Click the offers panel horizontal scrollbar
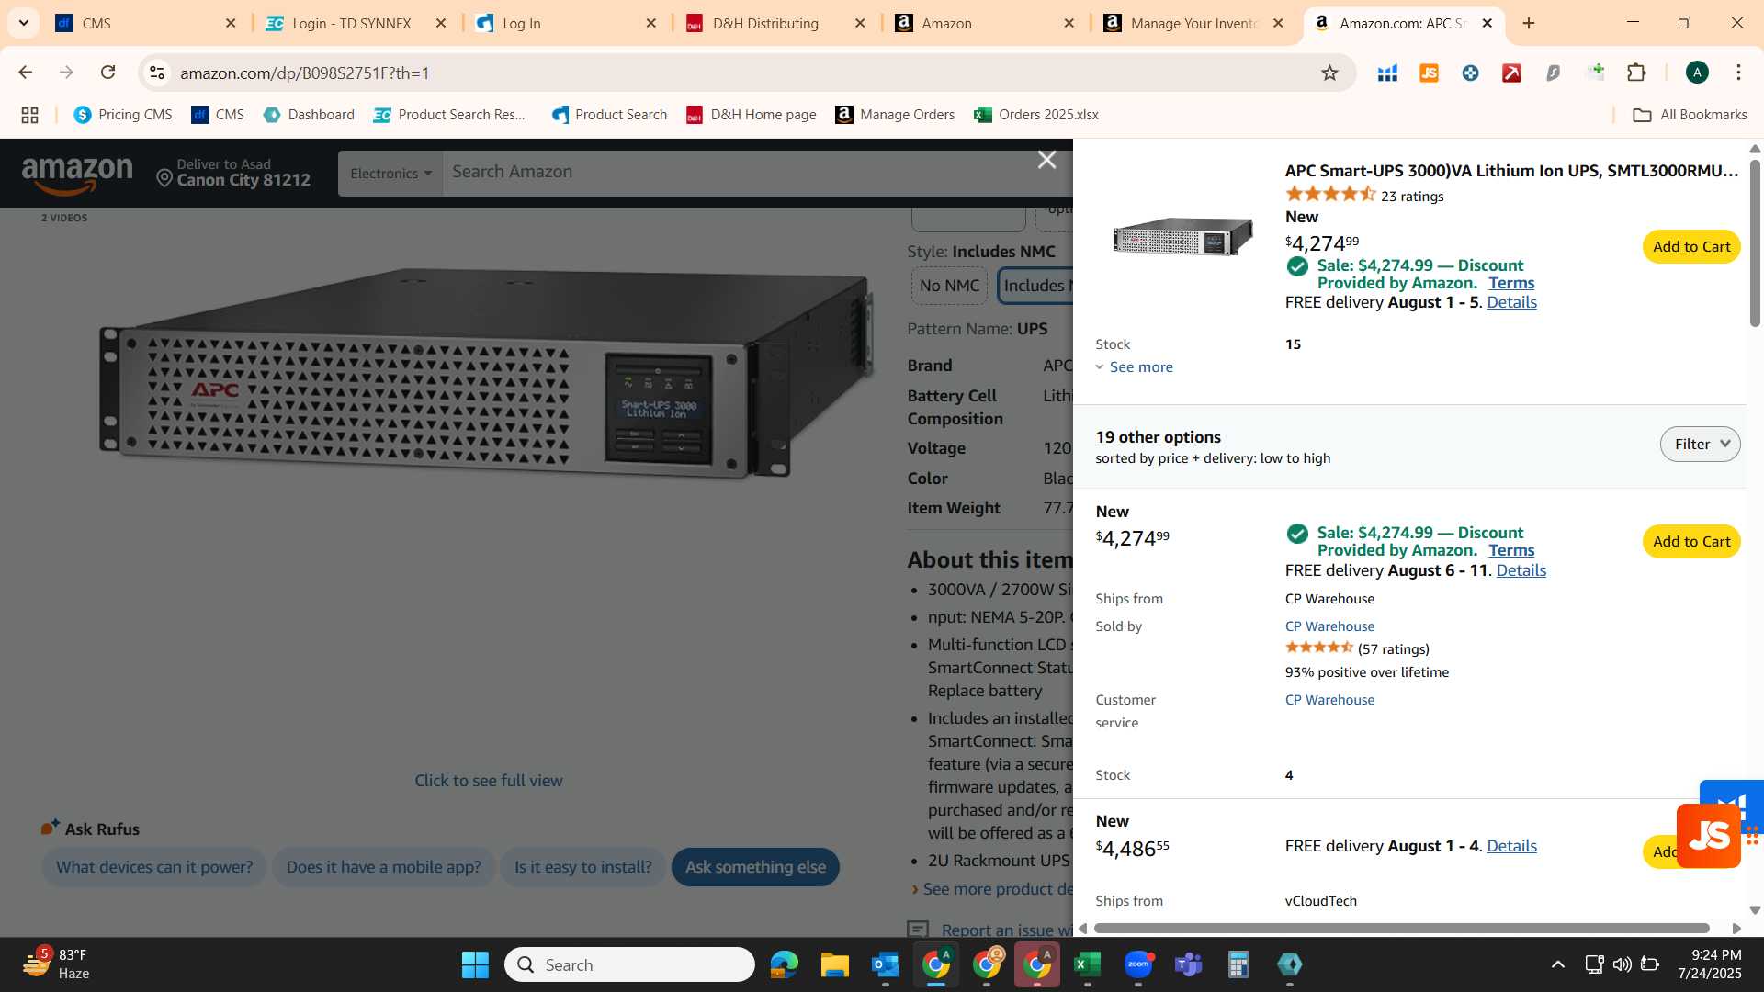The image size is (1764, 992). coord(1401,929)
